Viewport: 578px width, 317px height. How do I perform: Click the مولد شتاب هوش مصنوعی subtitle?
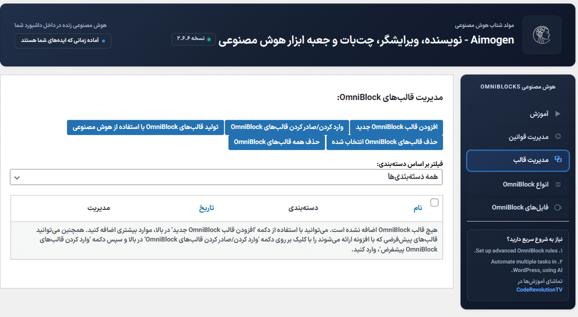[484, 25]
